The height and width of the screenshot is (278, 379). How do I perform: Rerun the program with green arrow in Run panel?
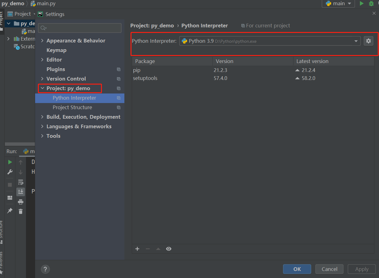(10, 162)
